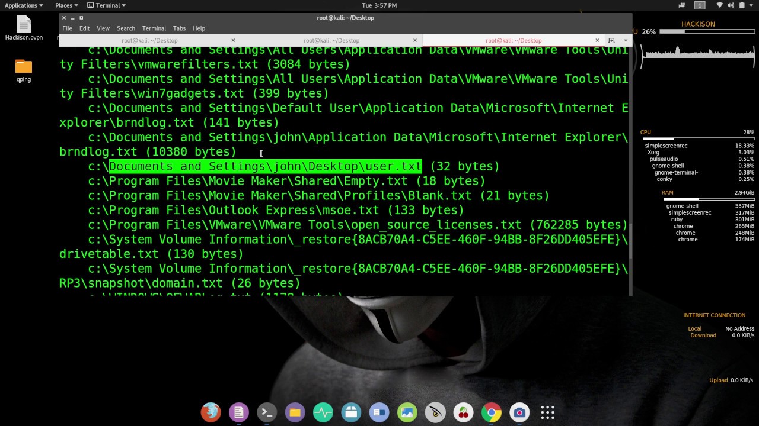Click highlighted john\Desktop\user.txt path

point(266,166)
